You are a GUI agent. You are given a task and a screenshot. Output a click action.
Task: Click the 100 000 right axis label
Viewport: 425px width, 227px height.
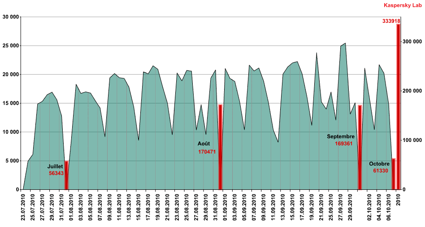click(x=412, y=140)
